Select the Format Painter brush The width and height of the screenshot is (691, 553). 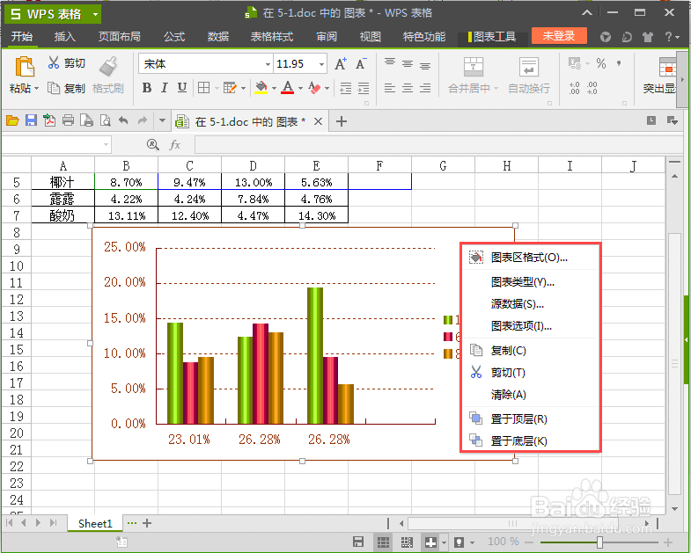[x=108, y=66]
